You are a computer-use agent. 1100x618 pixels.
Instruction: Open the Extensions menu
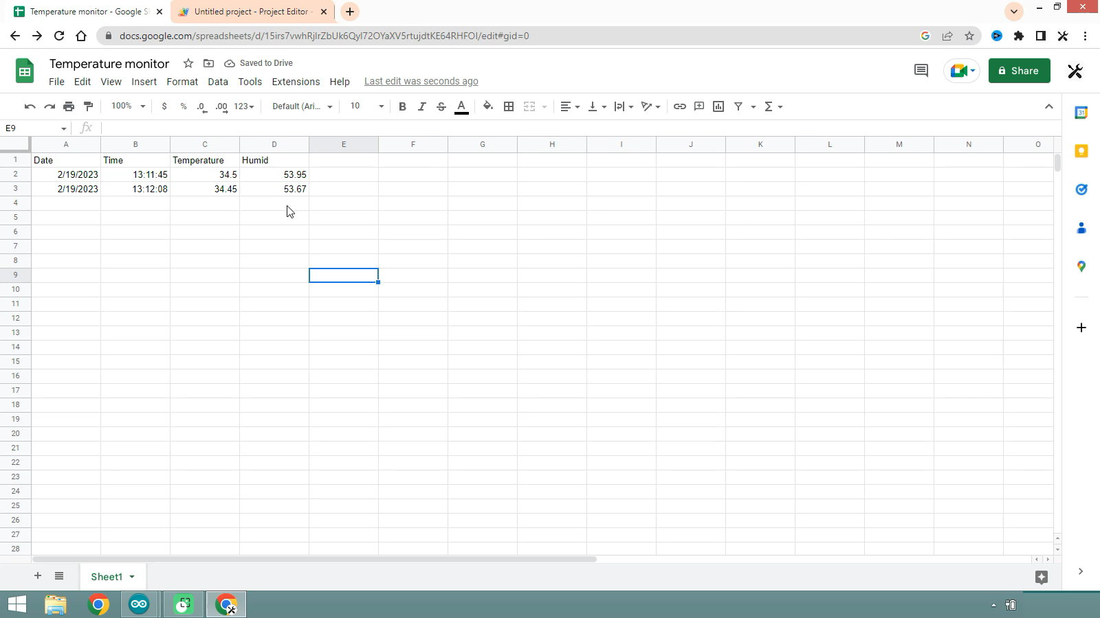coord(296,82)
